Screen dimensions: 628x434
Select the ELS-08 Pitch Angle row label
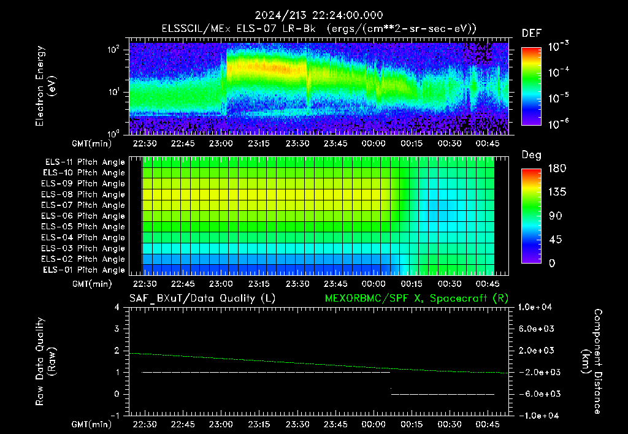click(x=83, y=194)
